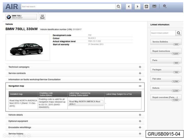Viewport: 186px width, 140px height.
Task: Click the Installed map column header
Action: coord(23,94)
